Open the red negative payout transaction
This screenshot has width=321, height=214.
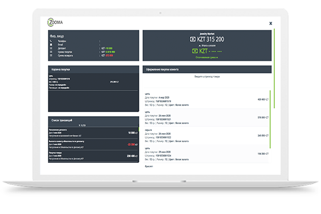[93, 145]
